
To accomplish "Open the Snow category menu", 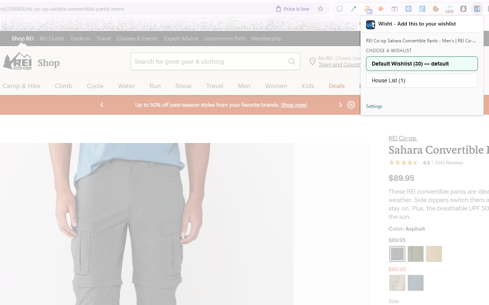I will 183,86.
